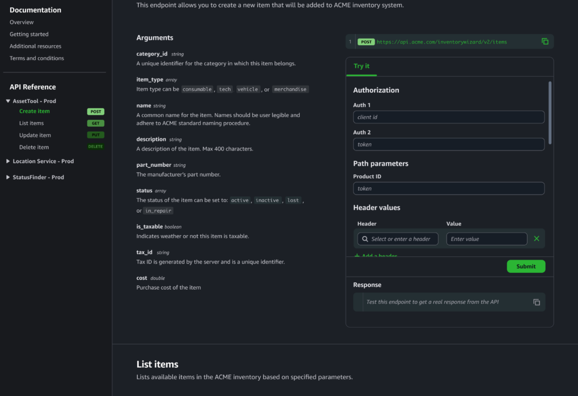Screen dimensions: 578x396
Task: Click the search icon in header field
Action: click(x=365, y=239)
